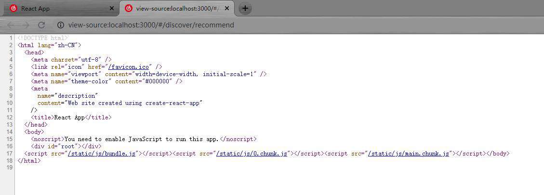
Task: Click the meta charset="utf-8" line
Action: coord(71,60)
